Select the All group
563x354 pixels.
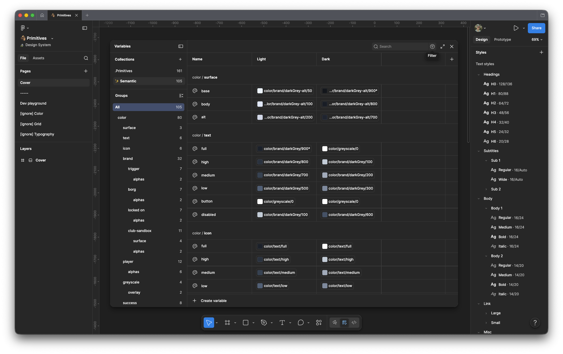point(149,107)
